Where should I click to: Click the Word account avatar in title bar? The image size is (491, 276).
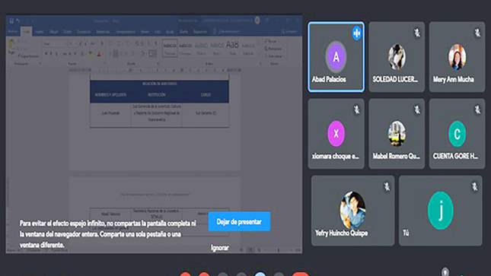(257, 21)
